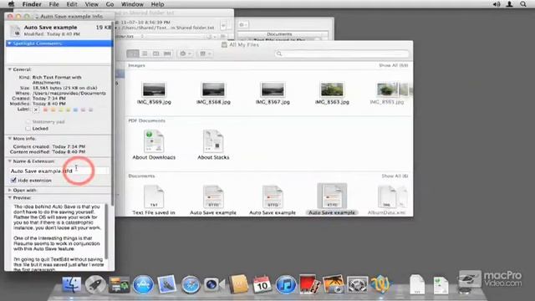Select the About Downloads PDF icon

pyautogui.click(x=154, y=141)
